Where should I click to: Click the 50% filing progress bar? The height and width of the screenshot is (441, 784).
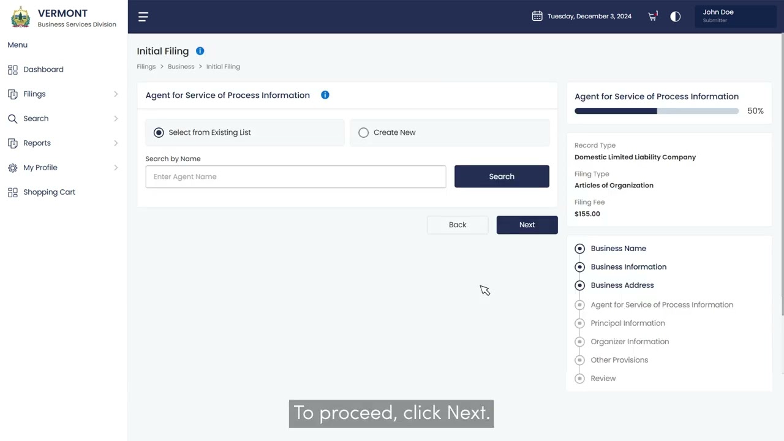[657, 111]
